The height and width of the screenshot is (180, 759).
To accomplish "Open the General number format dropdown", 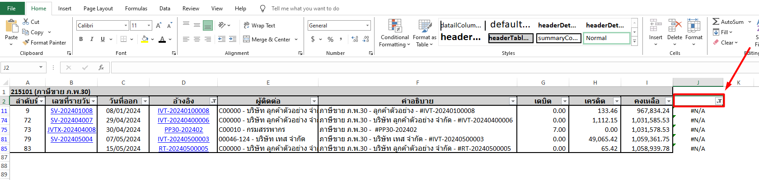I will [368, 26].
